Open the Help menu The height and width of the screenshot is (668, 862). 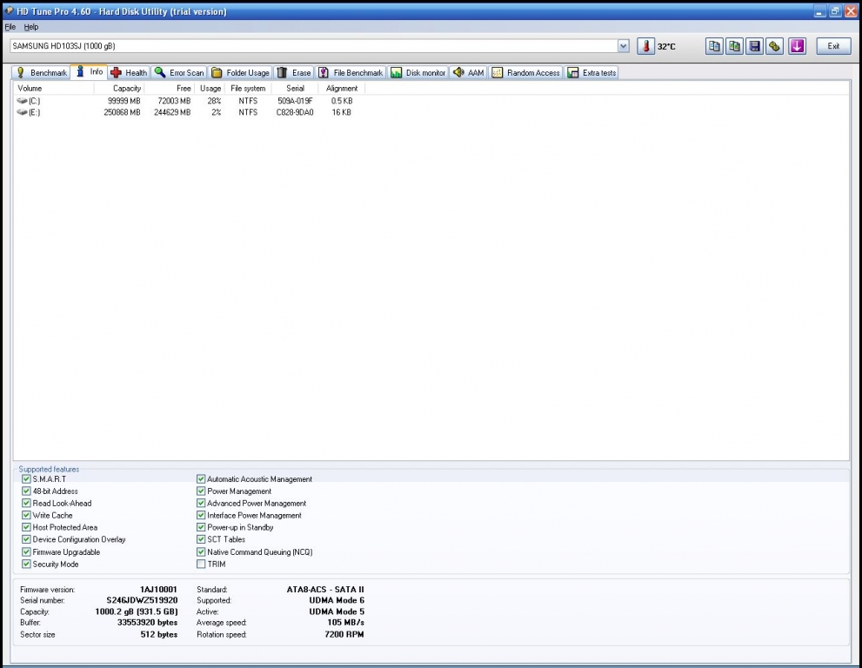30,27
